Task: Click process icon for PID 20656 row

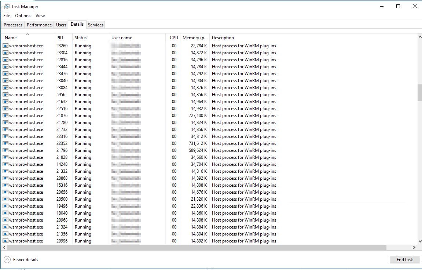Action: 5,192
